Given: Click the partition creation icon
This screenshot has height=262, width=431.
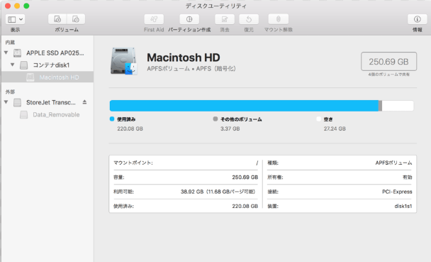Looking at the screenshot, I should coord(189,19).
